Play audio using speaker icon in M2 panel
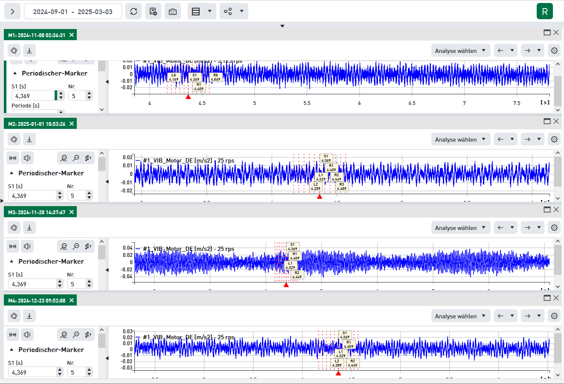 27,158
